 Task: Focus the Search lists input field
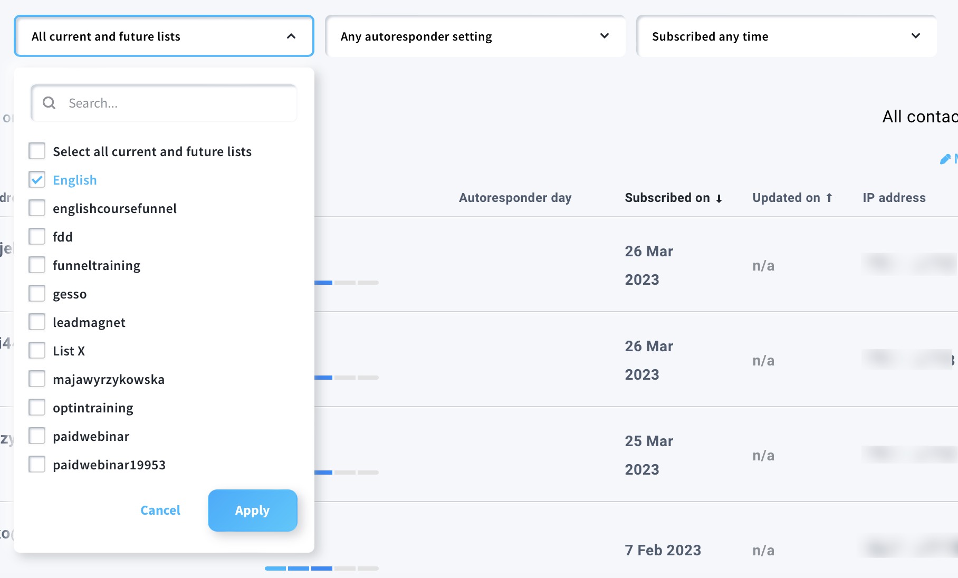coord(174,103)
